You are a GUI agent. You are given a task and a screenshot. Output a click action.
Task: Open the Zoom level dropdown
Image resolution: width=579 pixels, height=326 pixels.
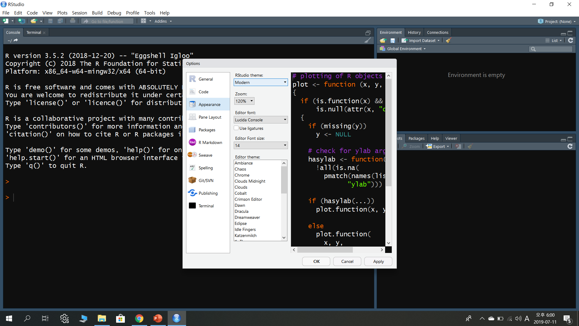pos(244,101)
